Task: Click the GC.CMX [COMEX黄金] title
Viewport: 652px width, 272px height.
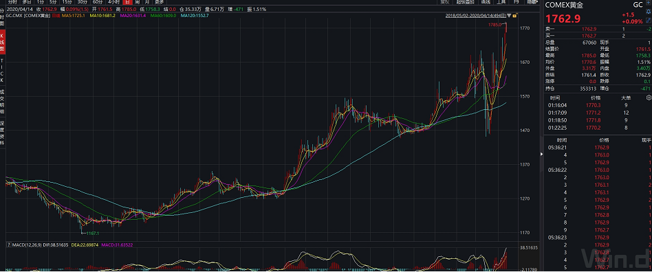Action: click(x=28, y=16)
